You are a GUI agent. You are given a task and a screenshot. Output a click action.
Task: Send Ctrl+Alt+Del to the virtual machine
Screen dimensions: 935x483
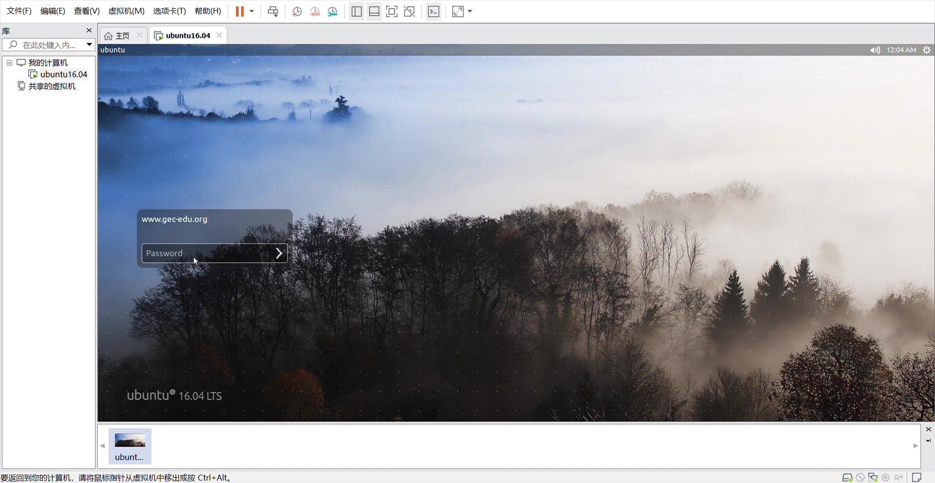(x=273, y=11)
